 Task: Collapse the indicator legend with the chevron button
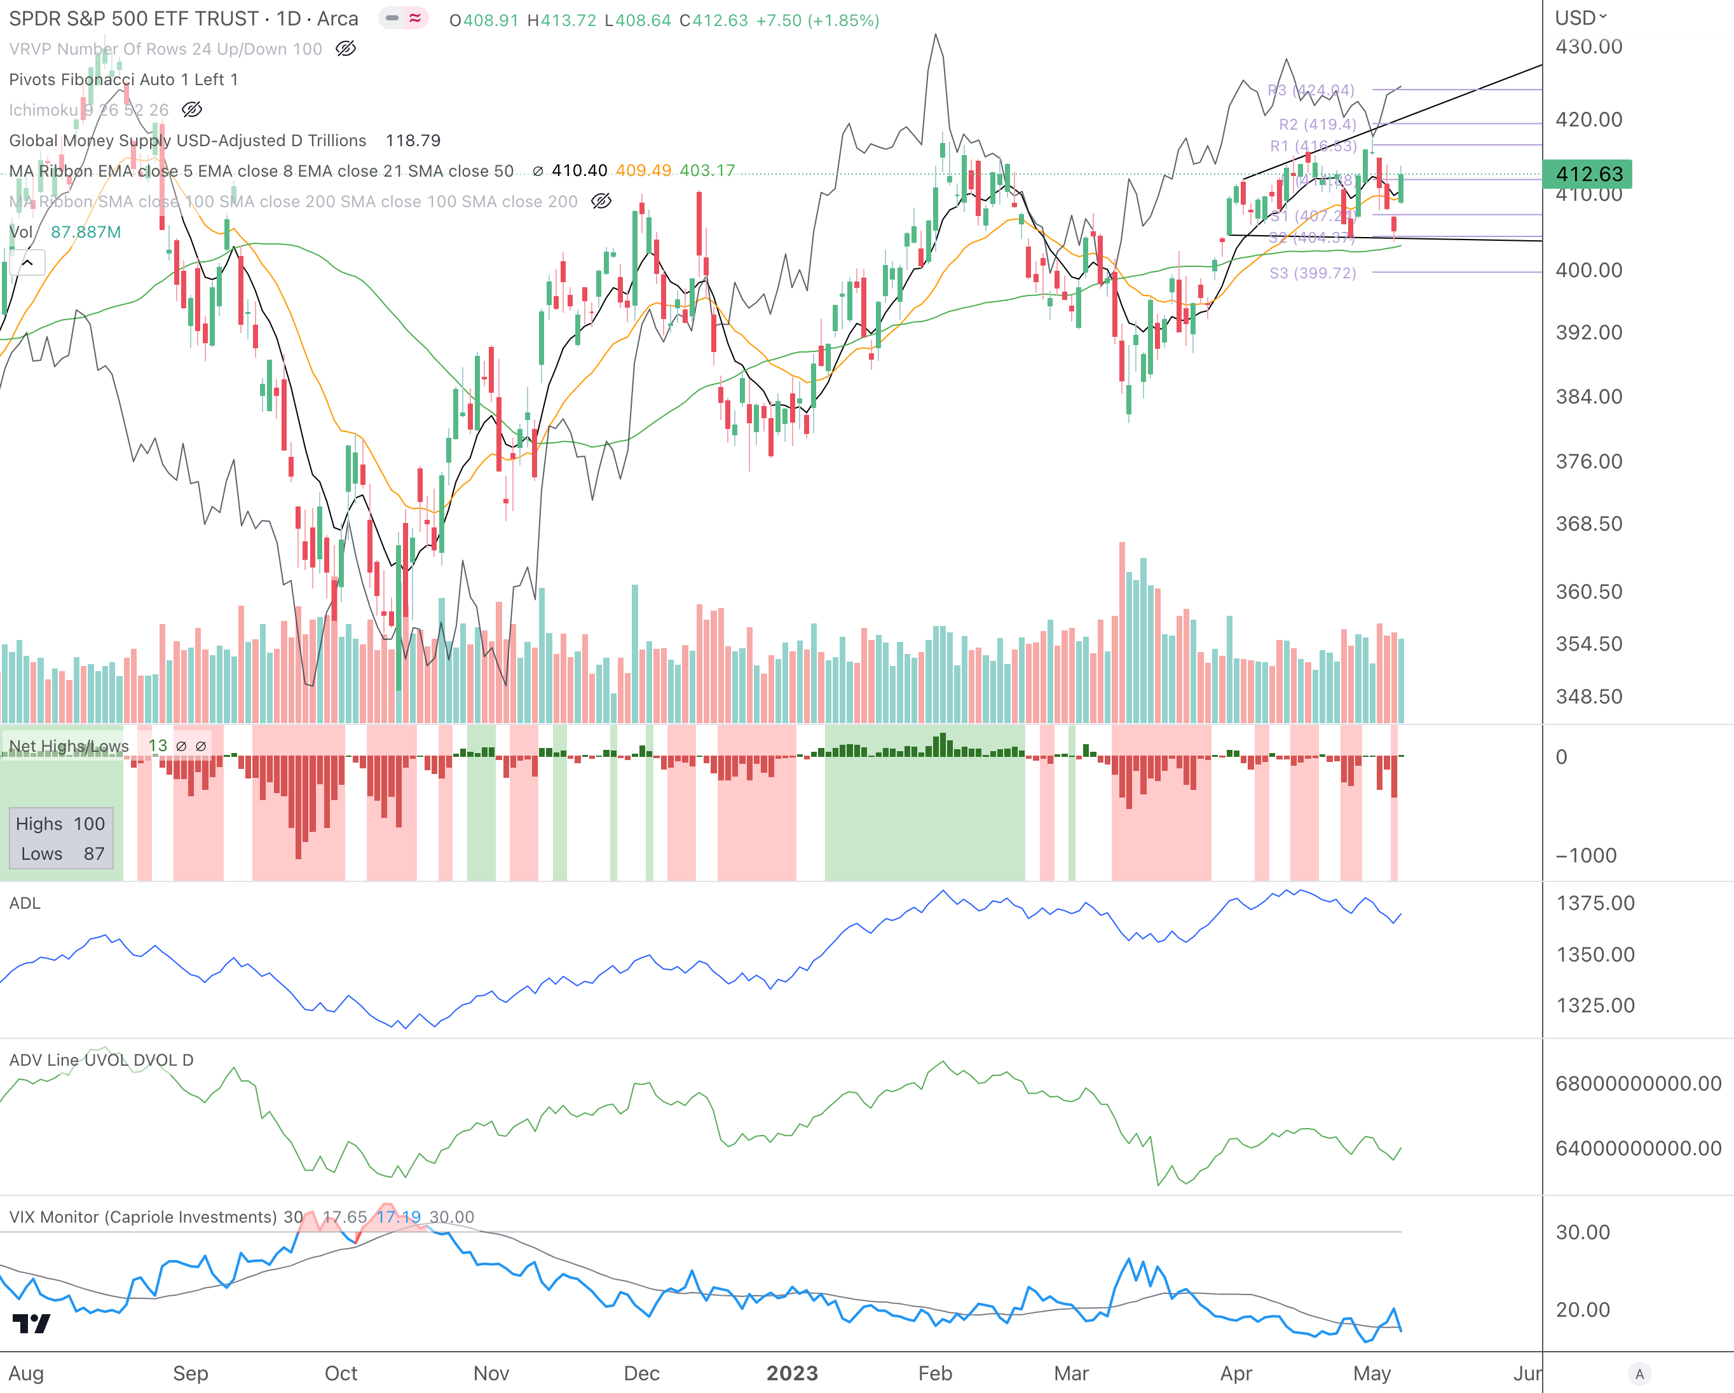click(x=27, y=263)
